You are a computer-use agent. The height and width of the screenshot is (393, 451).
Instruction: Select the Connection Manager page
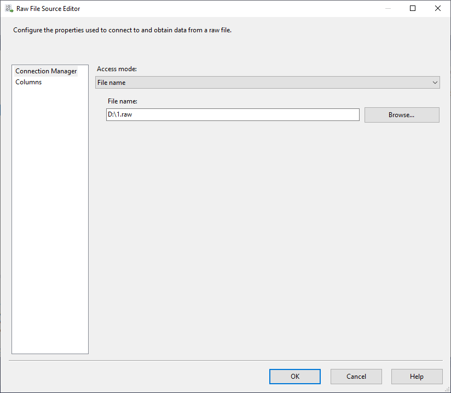pyautogui.click(x=46, y=71)
